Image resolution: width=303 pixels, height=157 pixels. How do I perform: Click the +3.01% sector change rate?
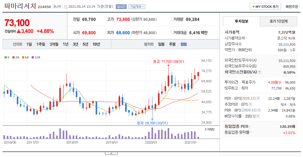pyautogui.click(x=289, y=133)
